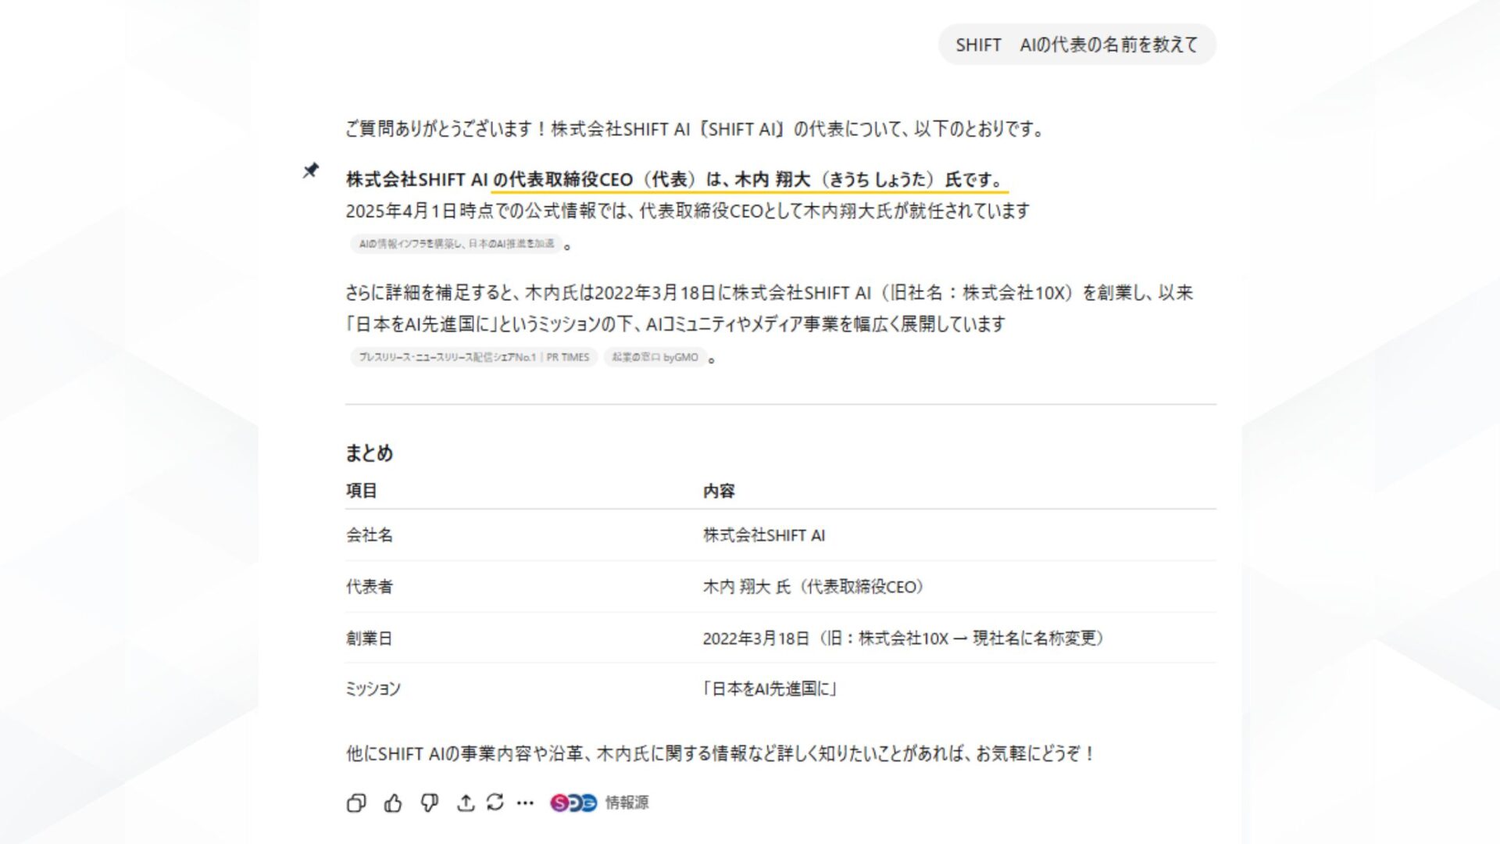1500x844 pixels.
Task: Regenerate the response with the refresh icon
Action: [x=495, y=803]
